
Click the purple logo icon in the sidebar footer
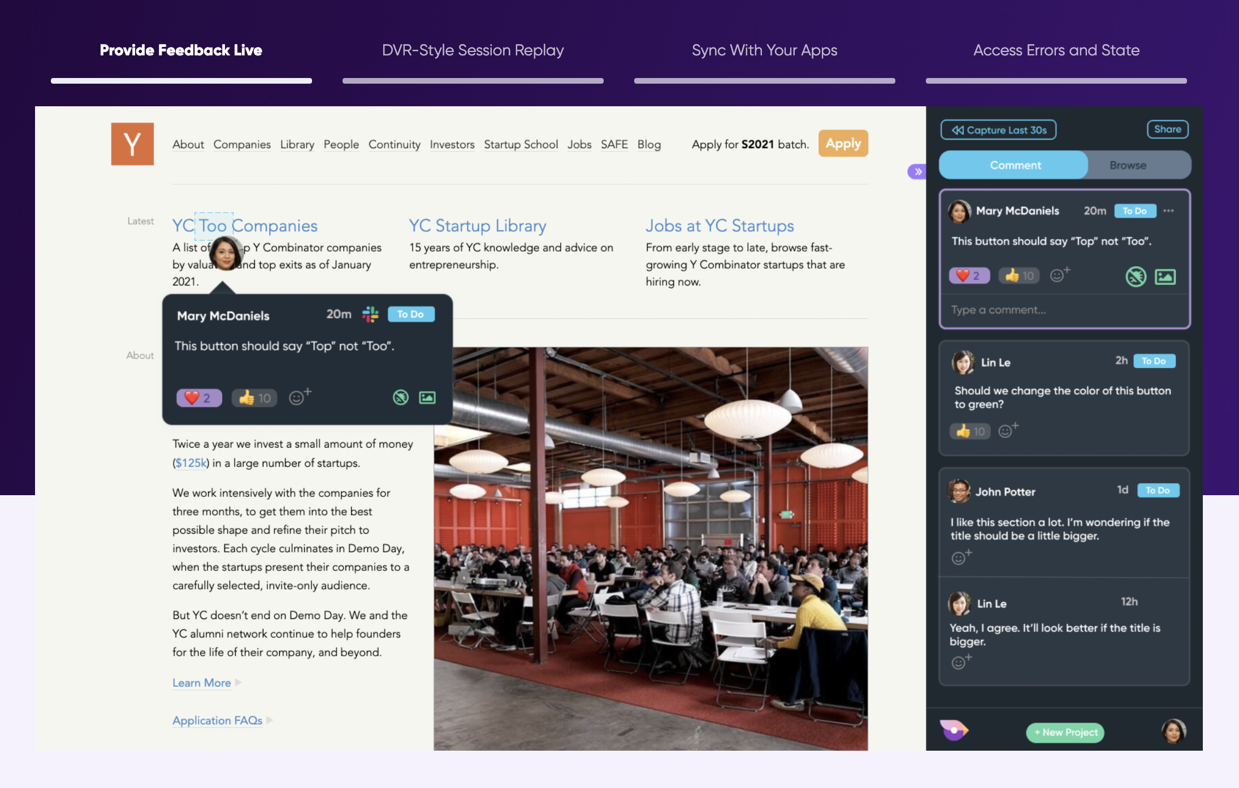(954, 730)
